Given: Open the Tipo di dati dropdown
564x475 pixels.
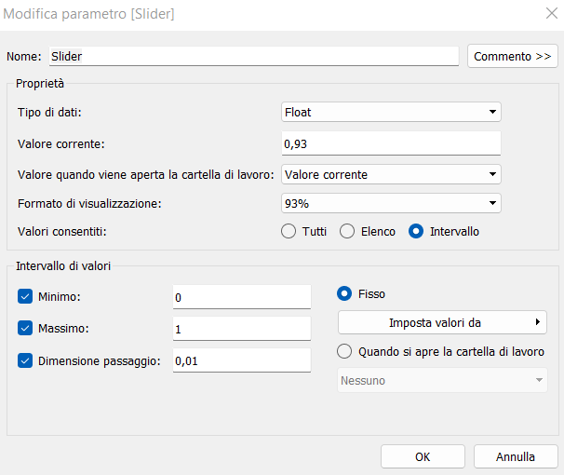Looking at the screenshot, I should point(391,113).
